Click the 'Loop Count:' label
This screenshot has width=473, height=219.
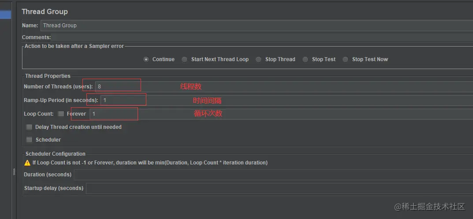(39, 114)
